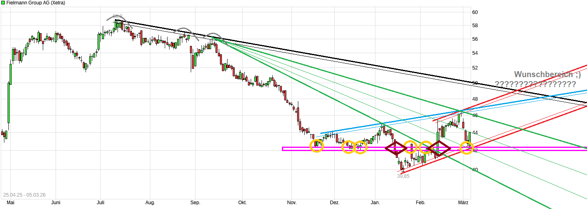
Task: Click the 50 price level on right axis
Action: pyautogui.click(x=475, y=83)
